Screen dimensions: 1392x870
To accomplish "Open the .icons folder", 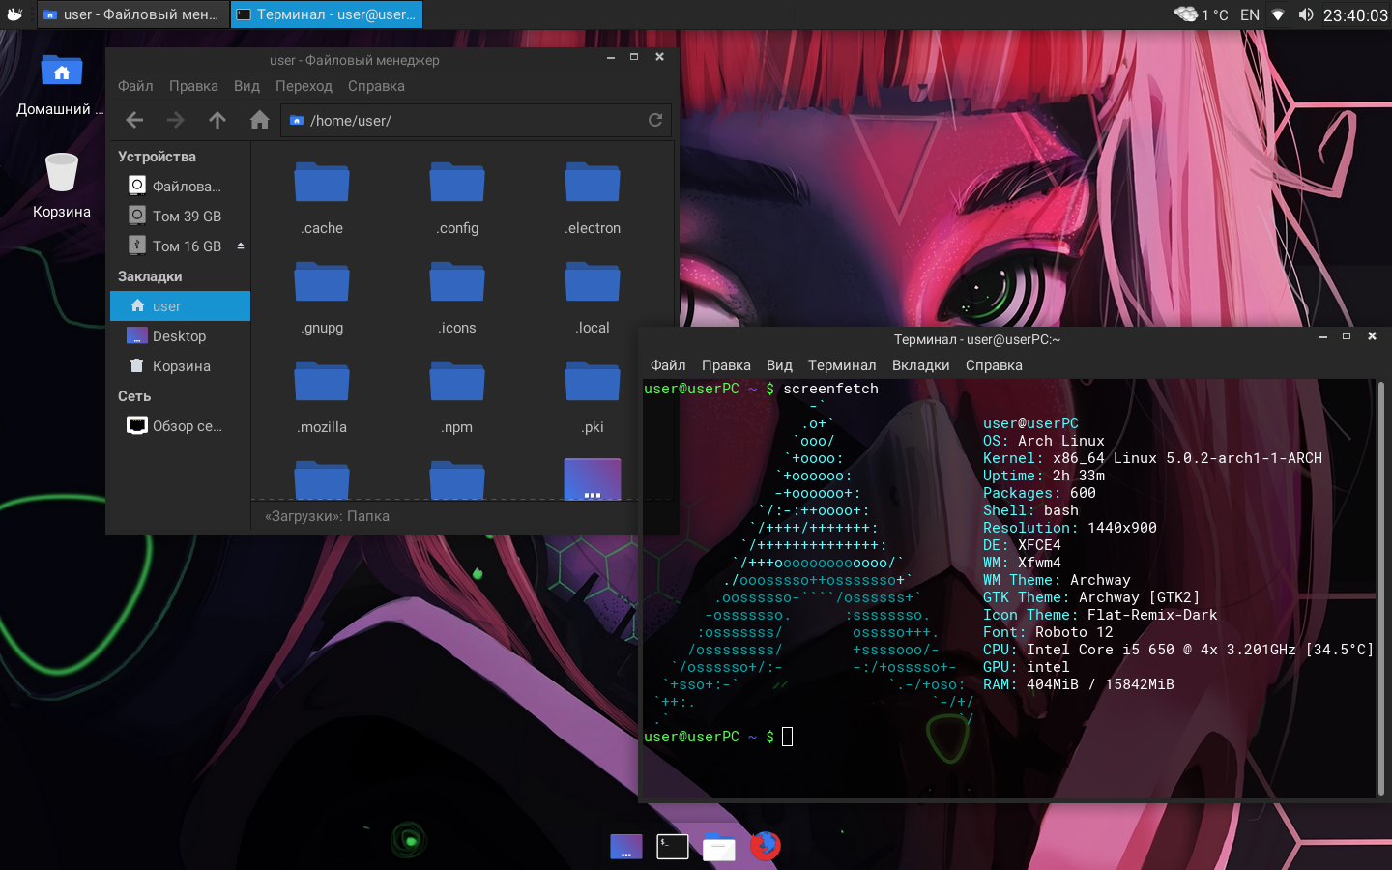I will click(457, 299).
